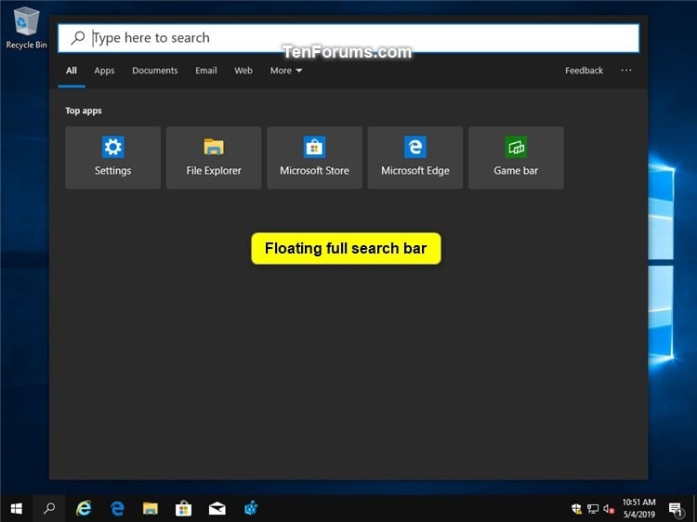Open the Feedback link

(584, 71)
